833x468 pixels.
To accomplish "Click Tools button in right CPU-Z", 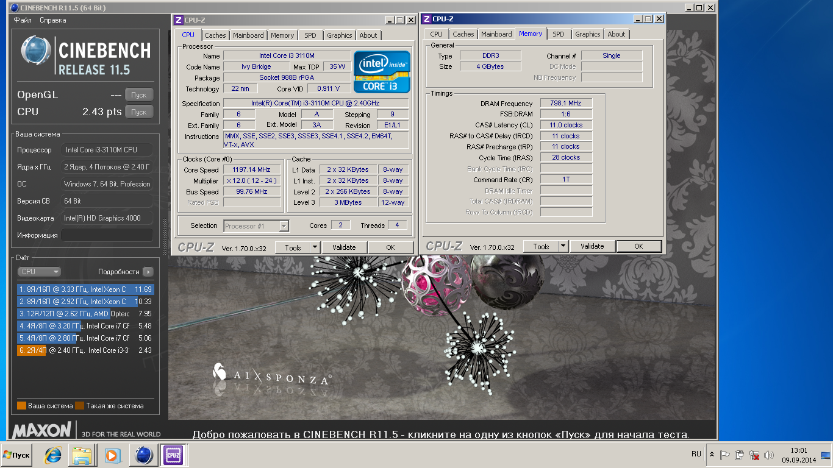I will click(x=541, y=247).
